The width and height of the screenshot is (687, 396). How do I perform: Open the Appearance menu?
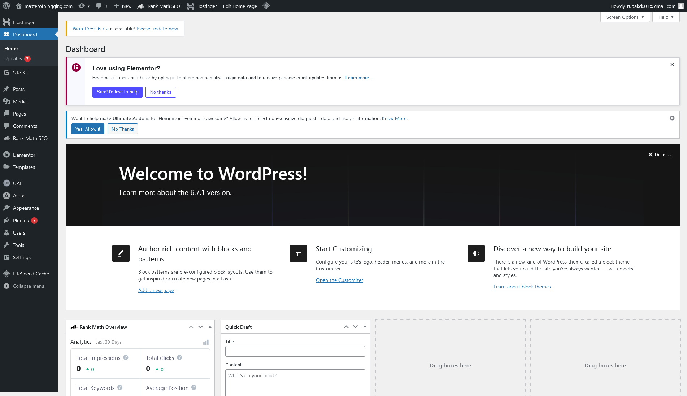tap(29, 208)
